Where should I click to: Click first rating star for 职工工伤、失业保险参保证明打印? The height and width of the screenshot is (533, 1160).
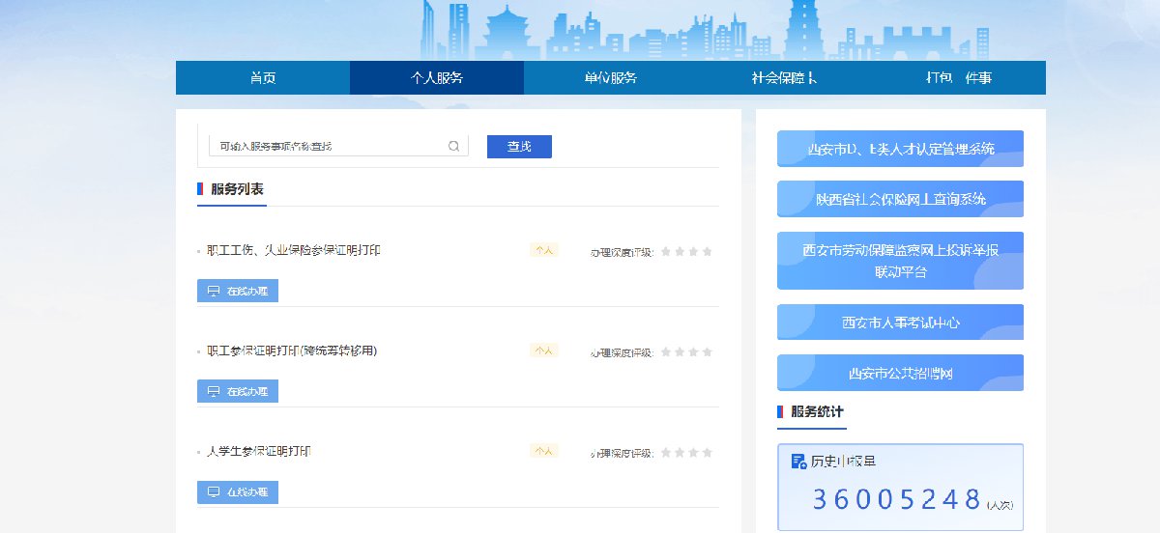tap(665, 252)
